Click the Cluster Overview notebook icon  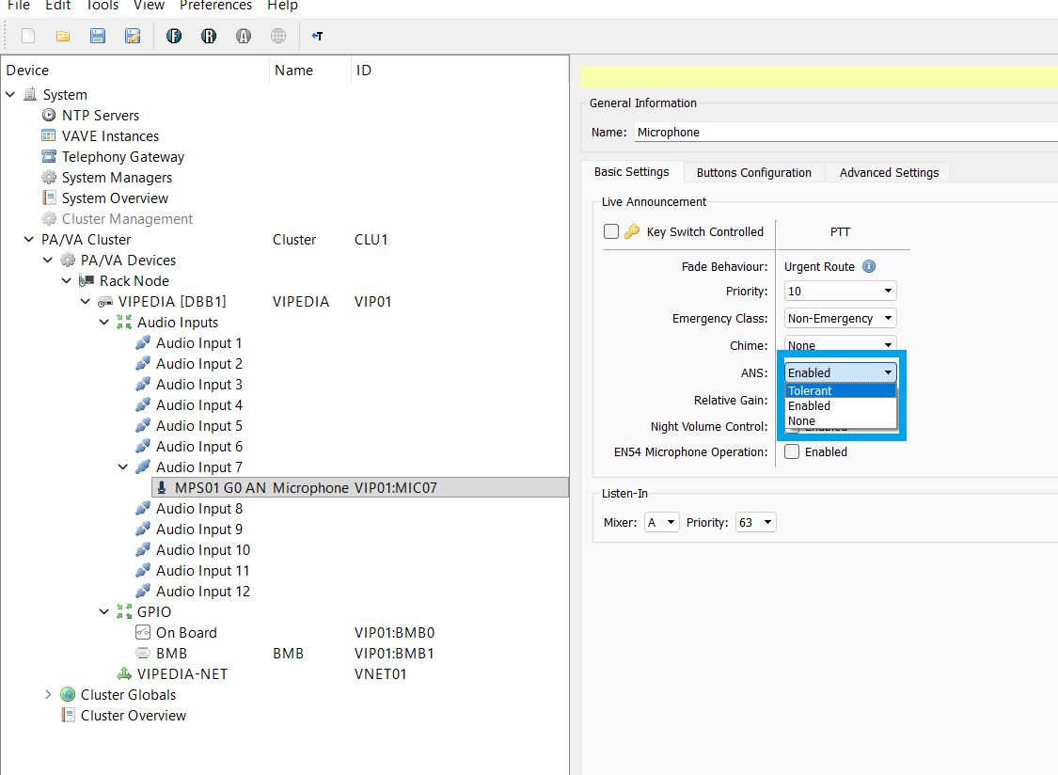point(68,715)
